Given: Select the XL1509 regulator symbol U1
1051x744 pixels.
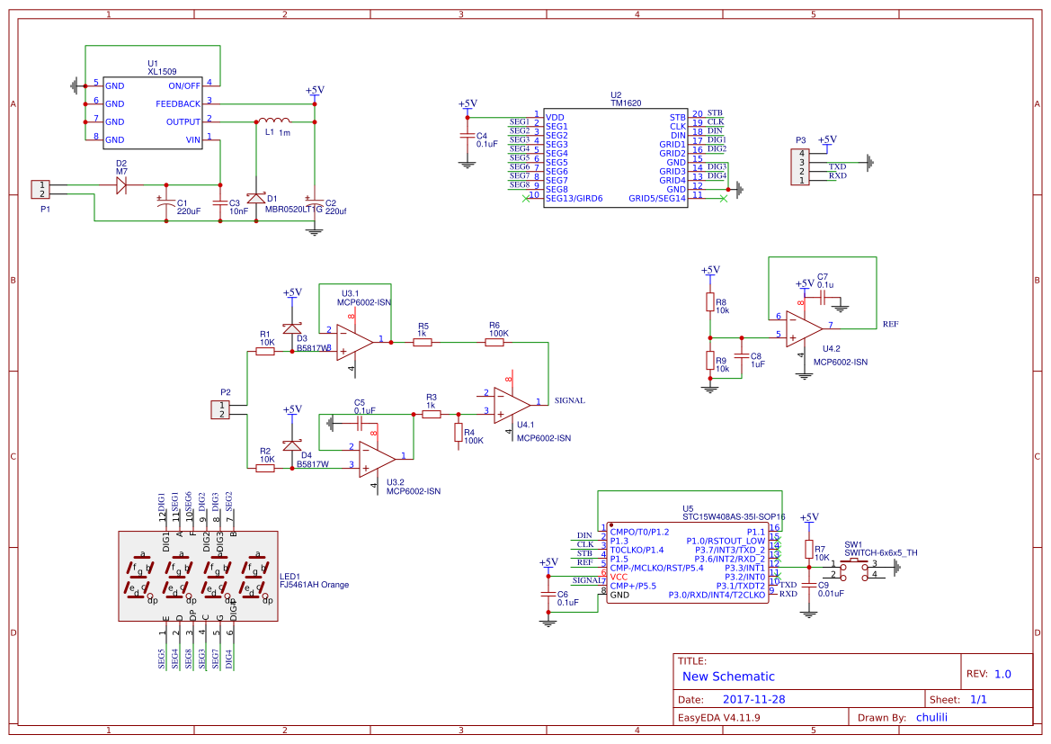Looking at the screenshot, I should pos(153,112).
